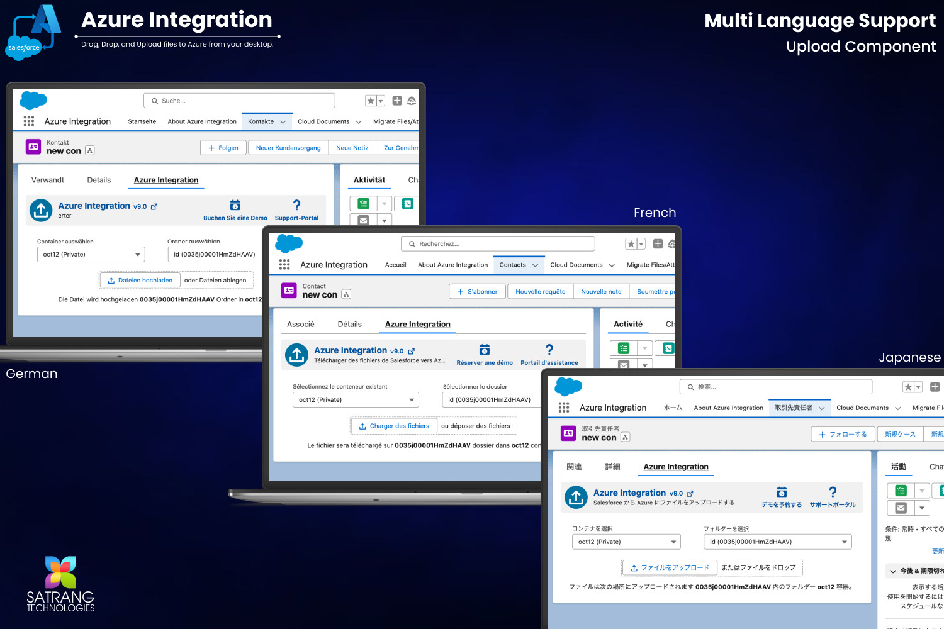This screenshot has height=629, width=944.
Task: Click the ファイルをアップロード button
Action: tap(669, 567)
